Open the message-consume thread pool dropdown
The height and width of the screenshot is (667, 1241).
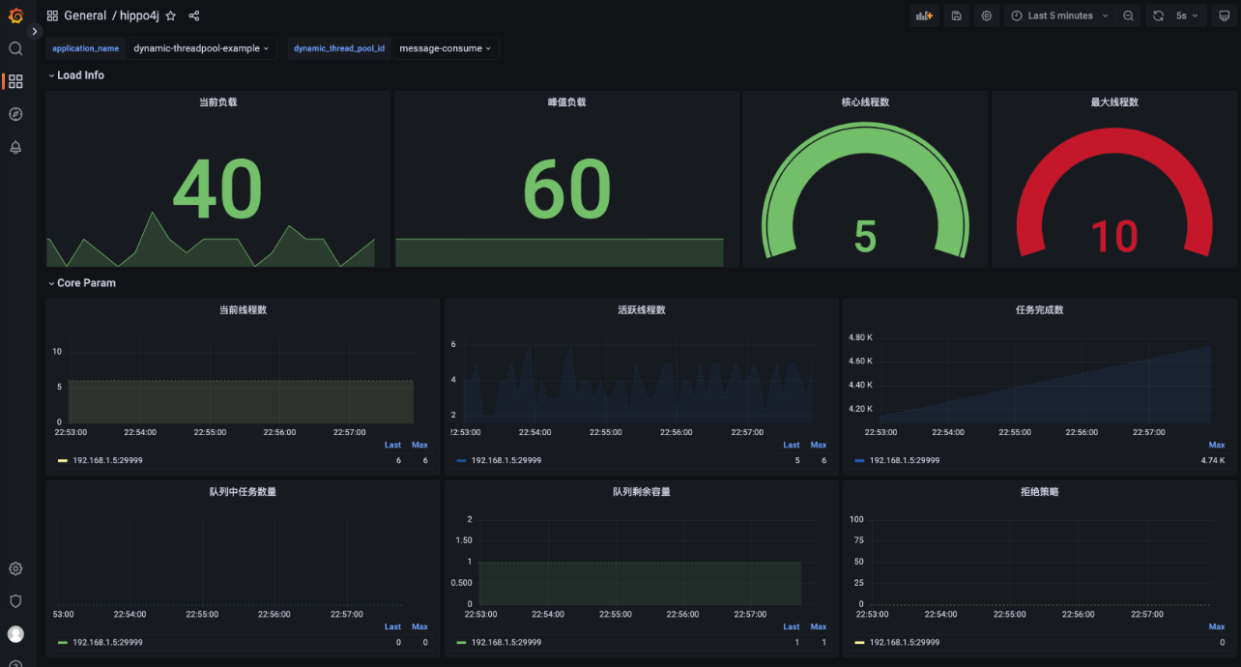click(x=445, y=48)
